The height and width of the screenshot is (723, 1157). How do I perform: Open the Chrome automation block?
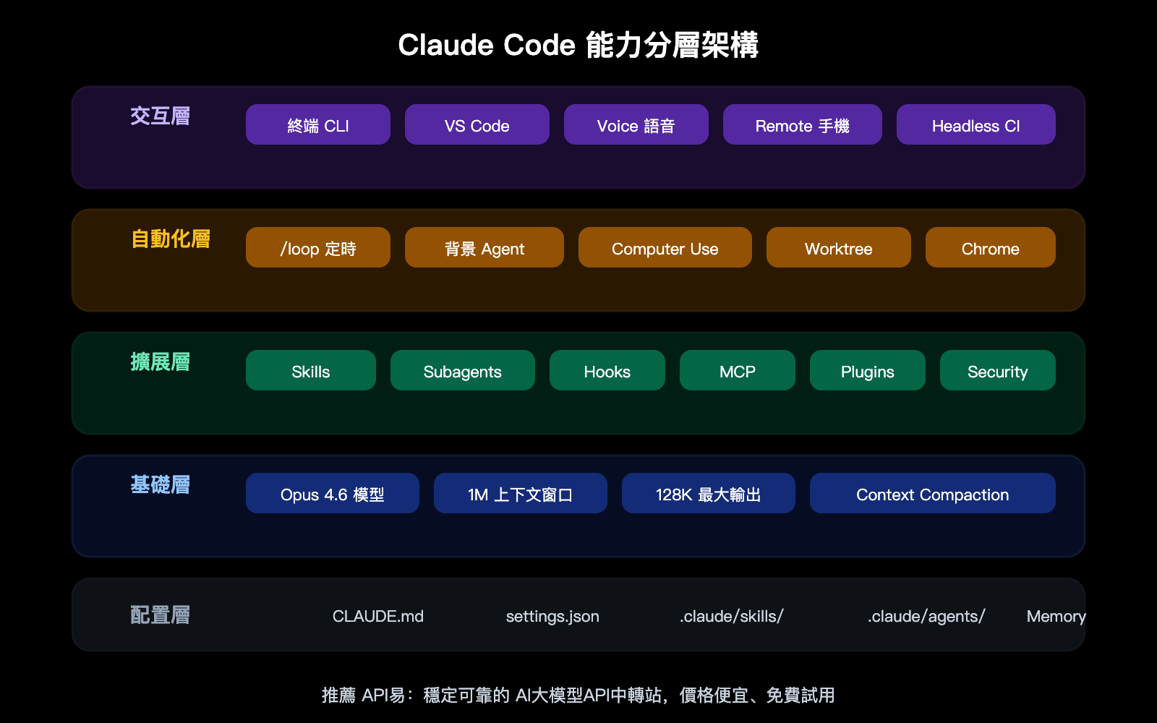point(990,248)
